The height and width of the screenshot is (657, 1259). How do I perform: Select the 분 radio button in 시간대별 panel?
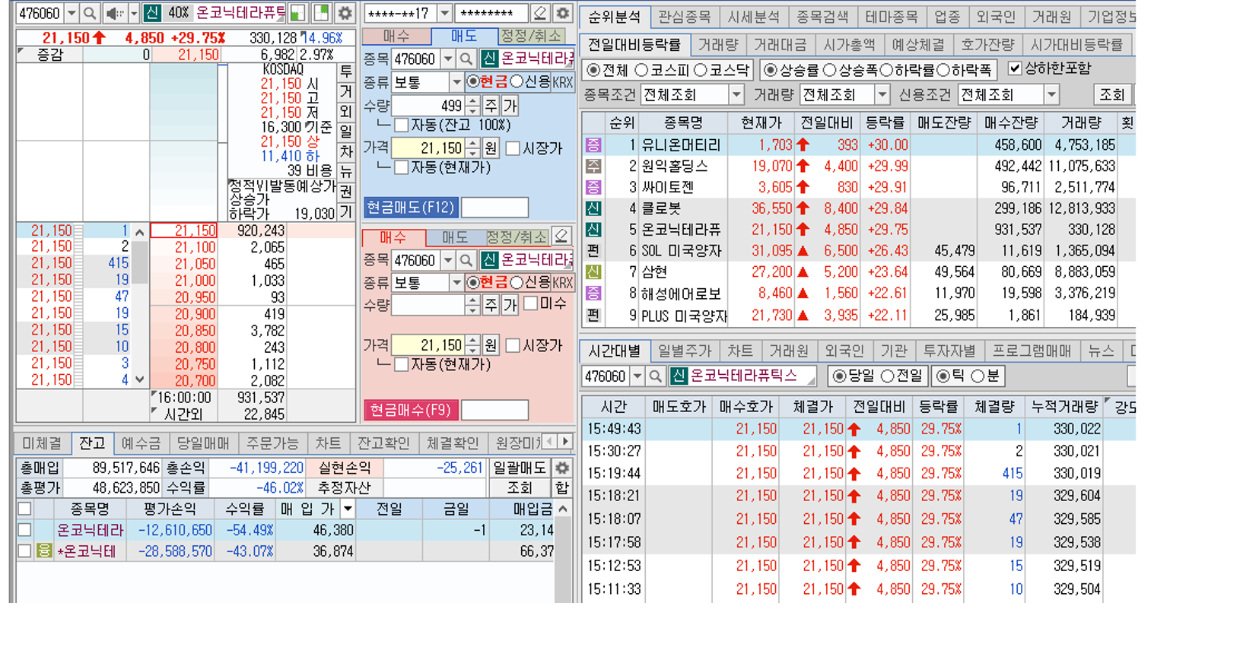[978, 376]
